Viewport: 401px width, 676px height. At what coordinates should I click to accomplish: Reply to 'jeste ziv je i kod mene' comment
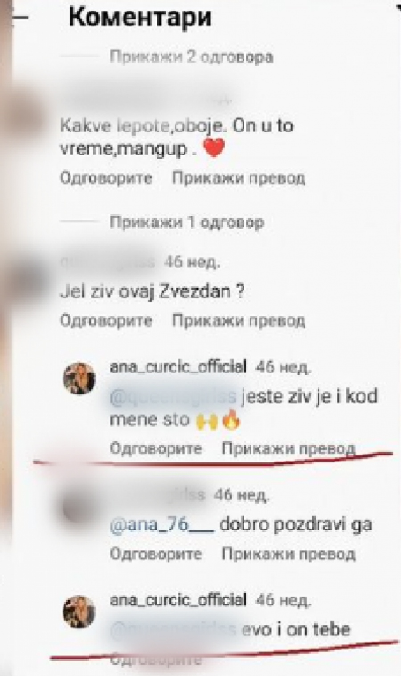156,448
